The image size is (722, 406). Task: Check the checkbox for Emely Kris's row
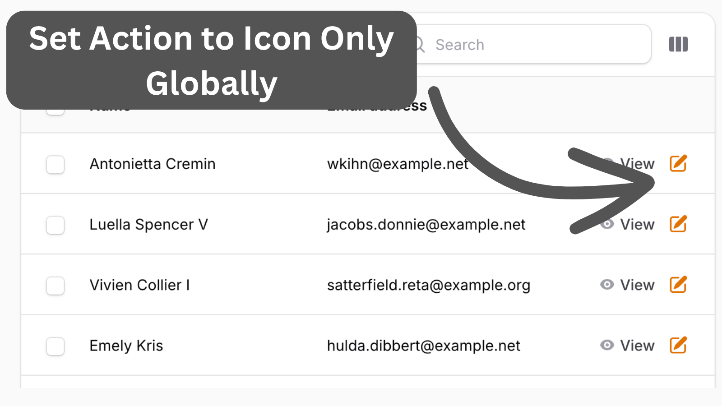tap(55, 346)
